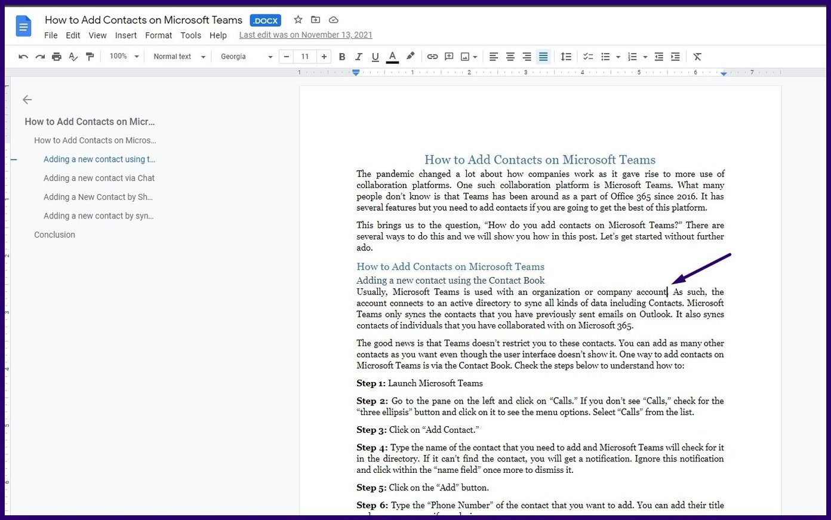Print the document
The image size is (831, 520).
57,57
